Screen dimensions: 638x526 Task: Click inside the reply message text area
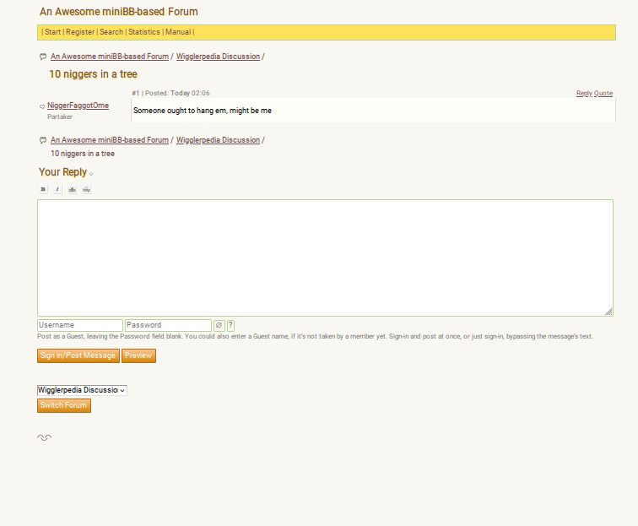tap(325, 258)
